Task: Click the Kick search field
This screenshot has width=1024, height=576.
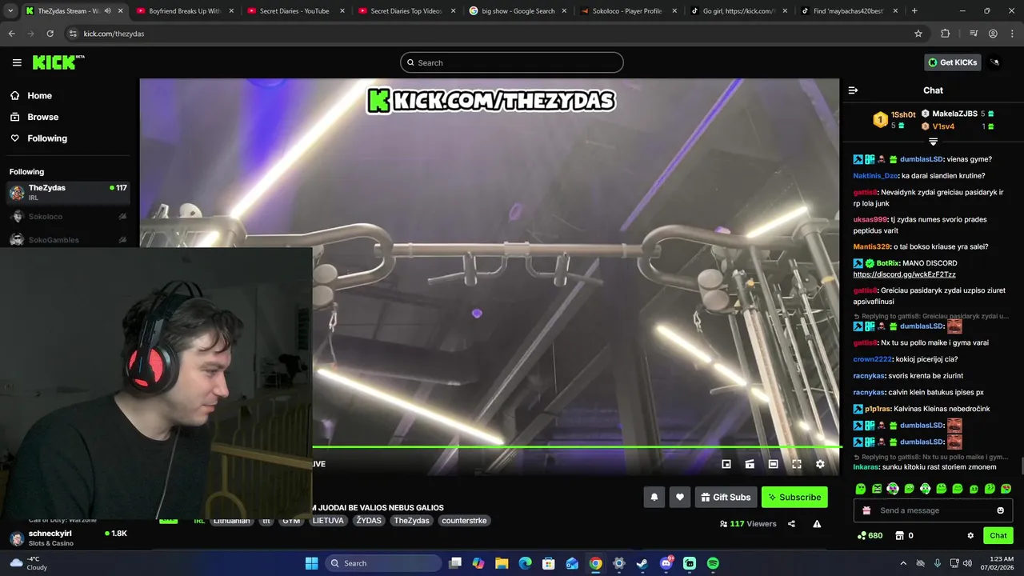Action: 512,62
